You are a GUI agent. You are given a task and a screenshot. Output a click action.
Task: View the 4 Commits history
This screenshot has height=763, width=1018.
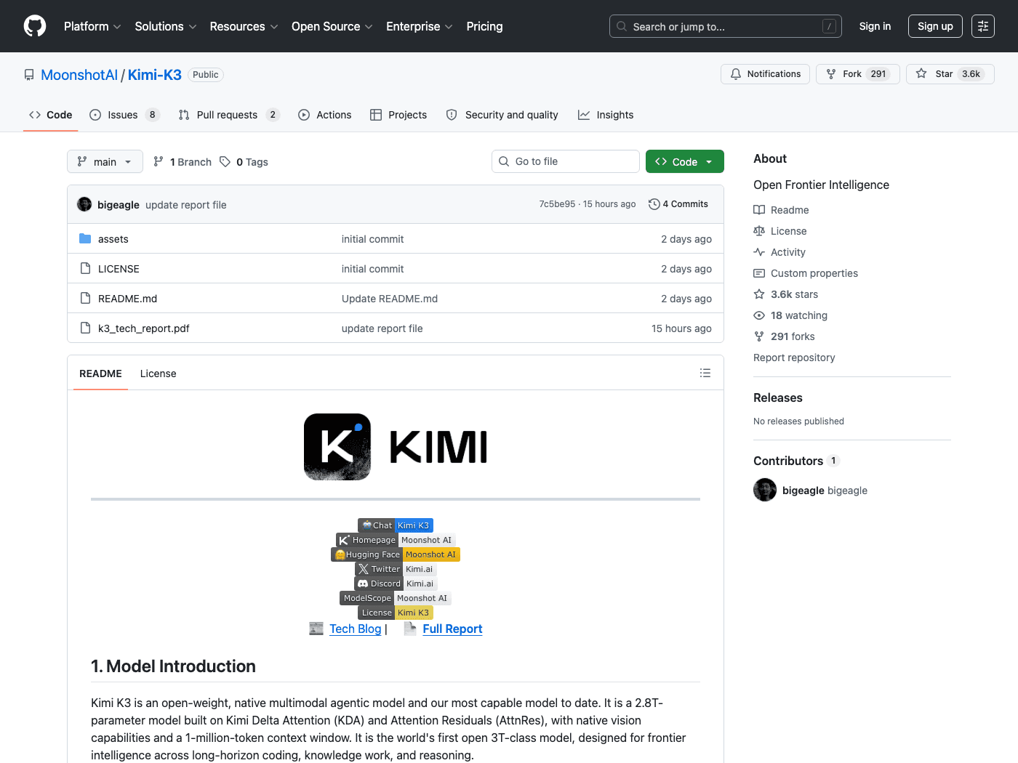678,204
